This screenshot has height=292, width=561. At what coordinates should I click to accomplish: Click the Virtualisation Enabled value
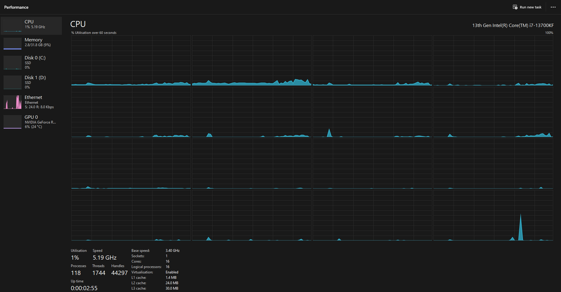click(172, 272)
